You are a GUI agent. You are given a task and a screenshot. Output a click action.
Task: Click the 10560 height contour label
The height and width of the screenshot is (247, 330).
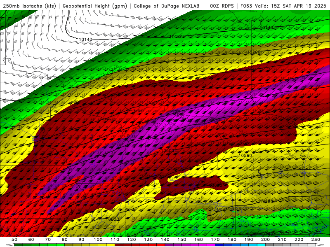point(245,156)
